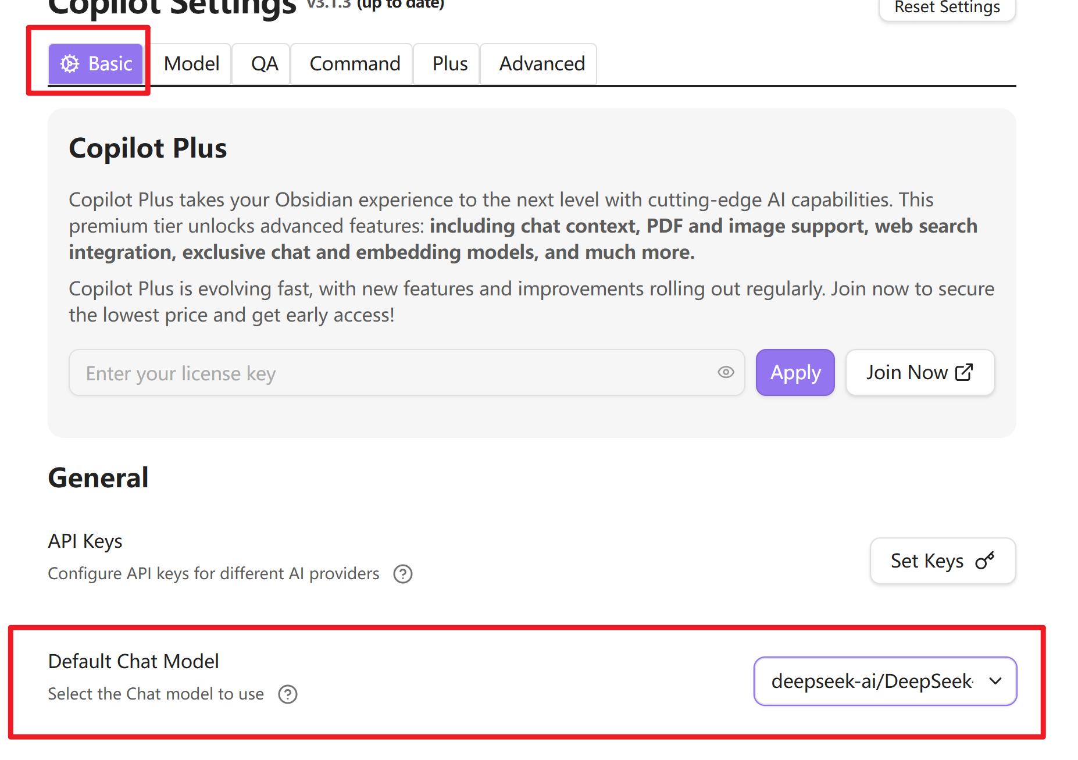Open the QA tab
This screenshot has width=1078, height=760.
point(265,63)
